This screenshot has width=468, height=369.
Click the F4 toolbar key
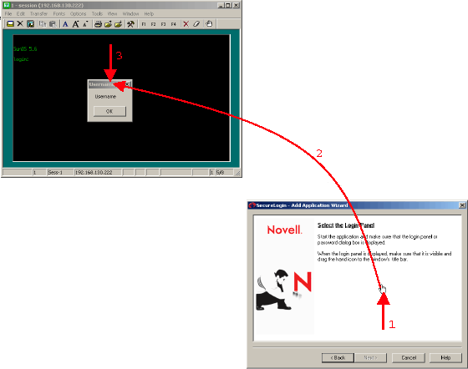[x=174, y=24]
